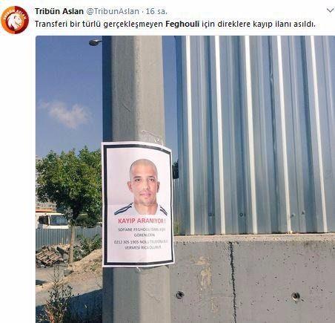Select the bold Feghouli keyword in tweet
335x323 pixels.
click(x=182, y=25)
